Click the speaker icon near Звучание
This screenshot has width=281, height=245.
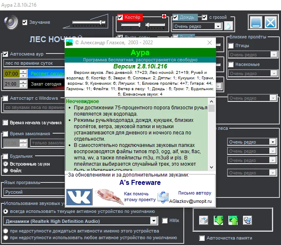(x=11, y=22)
